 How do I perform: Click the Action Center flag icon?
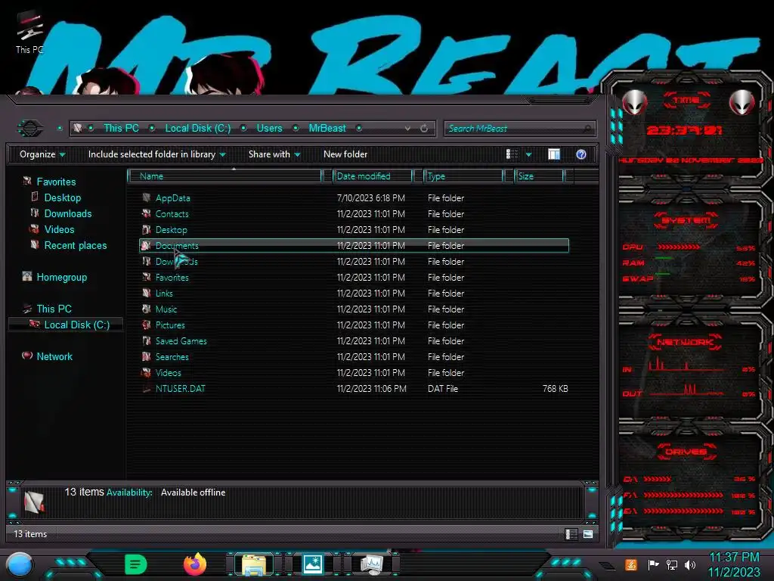coord(653,564)
